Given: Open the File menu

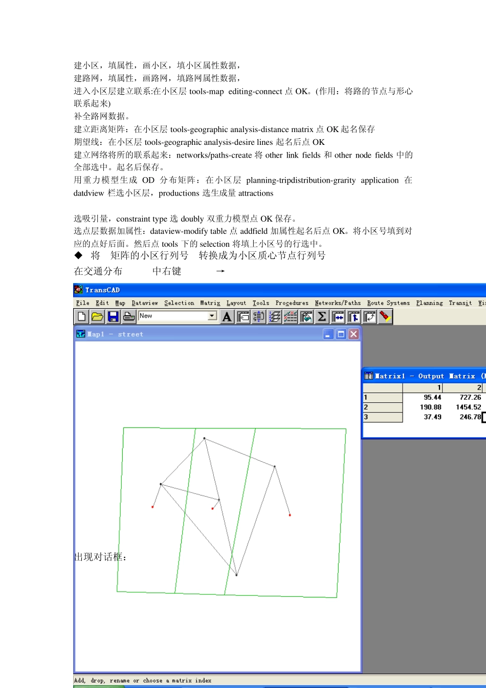Looking at the screenshot, I should coord(82,303).
